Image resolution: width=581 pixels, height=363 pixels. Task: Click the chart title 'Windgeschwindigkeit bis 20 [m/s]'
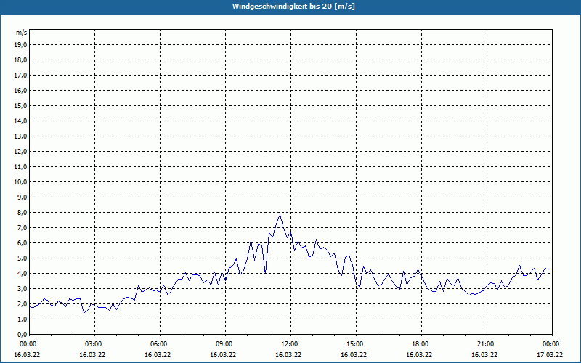tap(293, 7)
